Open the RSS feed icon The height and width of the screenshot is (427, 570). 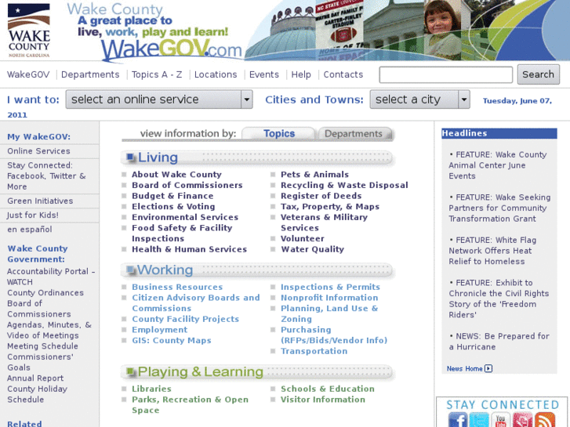pyautogui.click(x=544, y=420)
